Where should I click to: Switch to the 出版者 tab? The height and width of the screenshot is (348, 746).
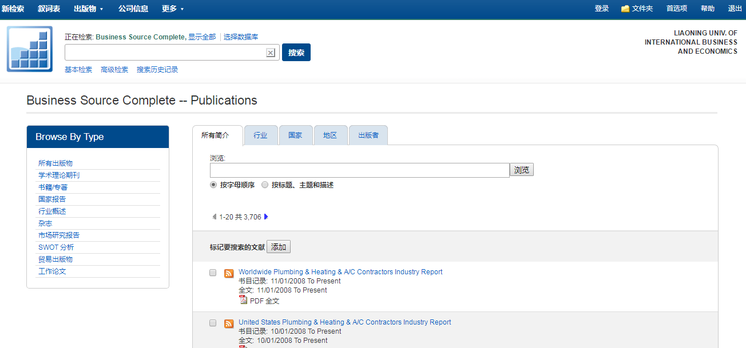(x=368, y=135)
